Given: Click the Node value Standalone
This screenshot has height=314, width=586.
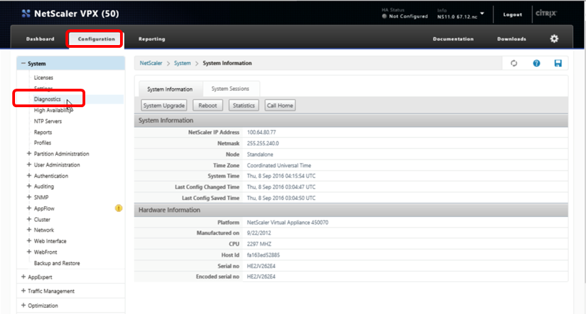Looking at the screenshot, I should pyautogui.click(x=260, y=154).
